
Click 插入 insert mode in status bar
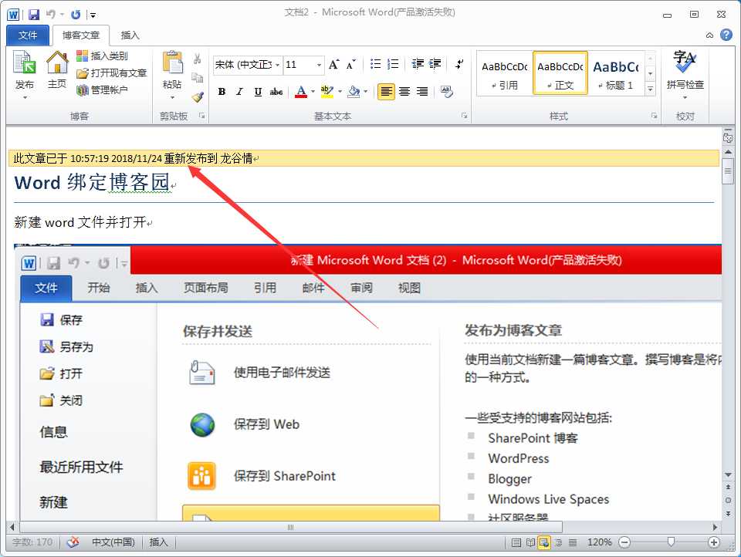point(158,542)
